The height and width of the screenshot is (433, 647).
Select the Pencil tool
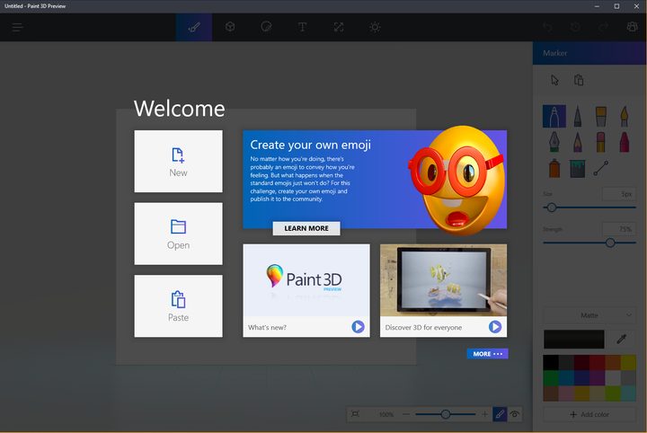578,142
